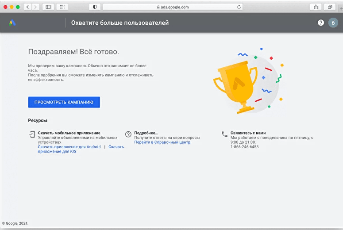Open the help question mark icon in header
This screenshot has width=343, height=230.
click(321, 23)
